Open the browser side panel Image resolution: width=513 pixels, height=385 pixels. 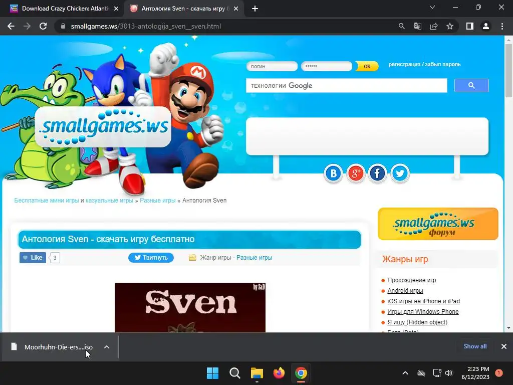click(x=470, y=26)
